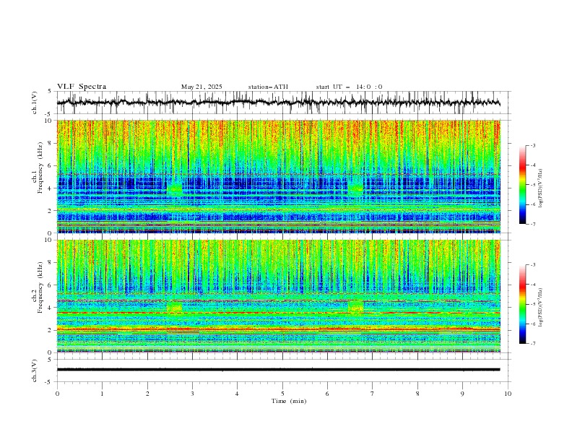This screenshot has width=572, height=442.
Task: Click the "-7" tick on ch.1 color bar
Action: [532, 224]
